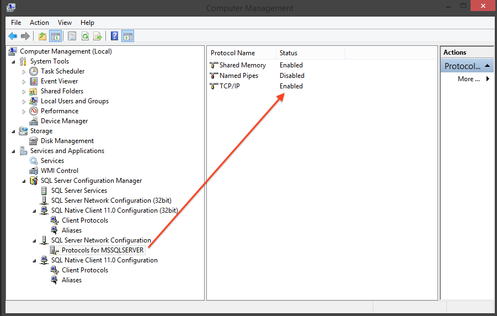Collapse the Storage tree node

[x=13, y=131]
